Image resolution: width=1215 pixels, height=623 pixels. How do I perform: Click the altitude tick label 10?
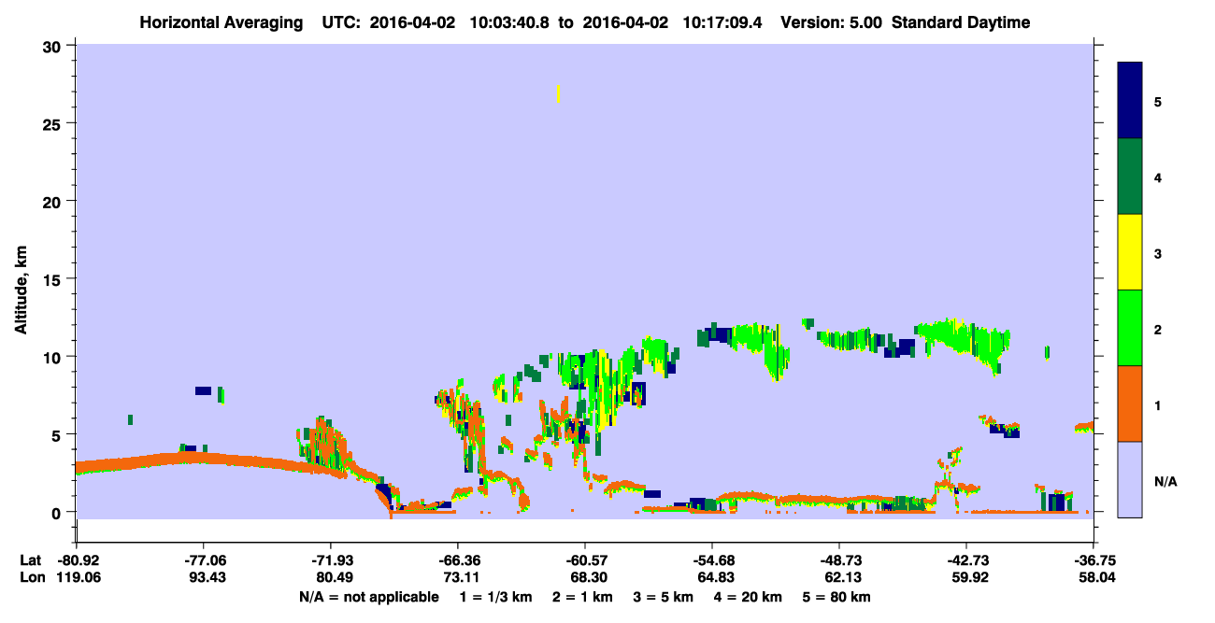pyautogui.click(x=54, y=357)
